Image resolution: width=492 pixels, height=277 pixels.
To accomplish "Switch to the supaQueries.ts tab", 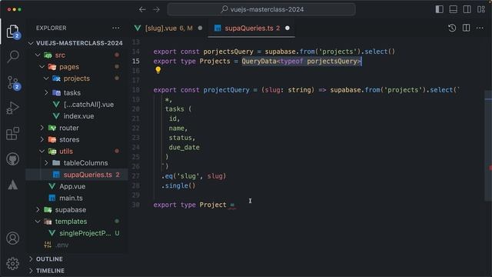I will pyautogui.click(x=252, y=28).
